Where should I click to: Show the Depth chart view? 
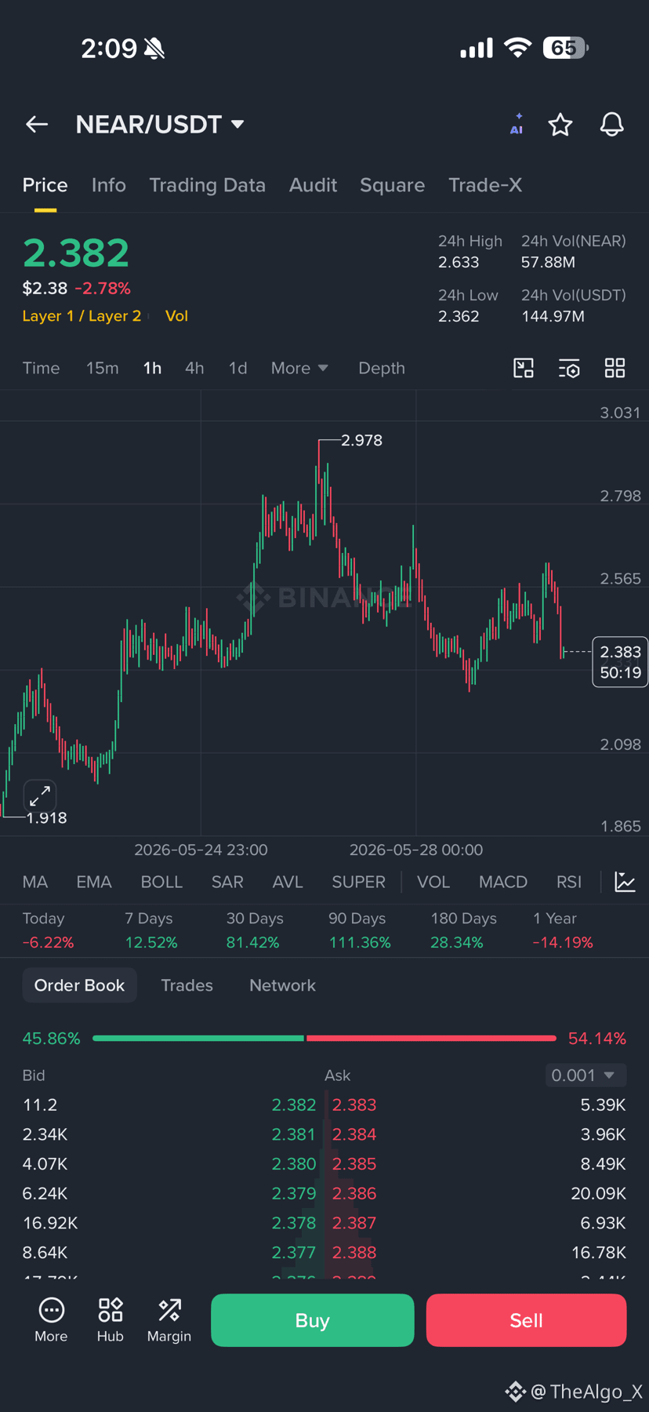click(x=382, y=368)
